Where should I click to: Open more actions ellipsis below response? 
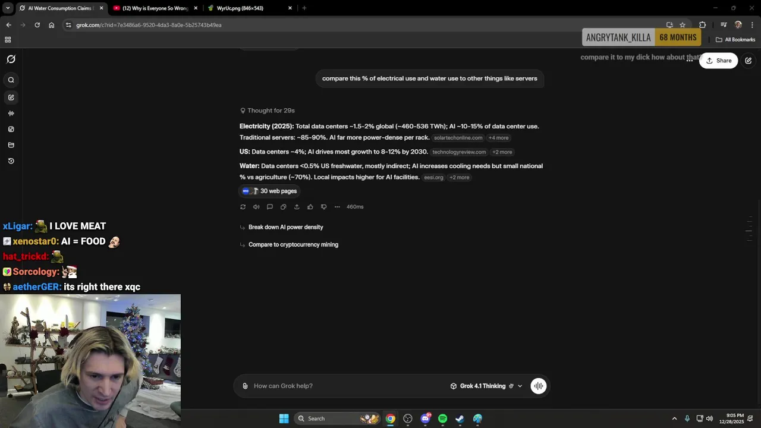[337, 207]
